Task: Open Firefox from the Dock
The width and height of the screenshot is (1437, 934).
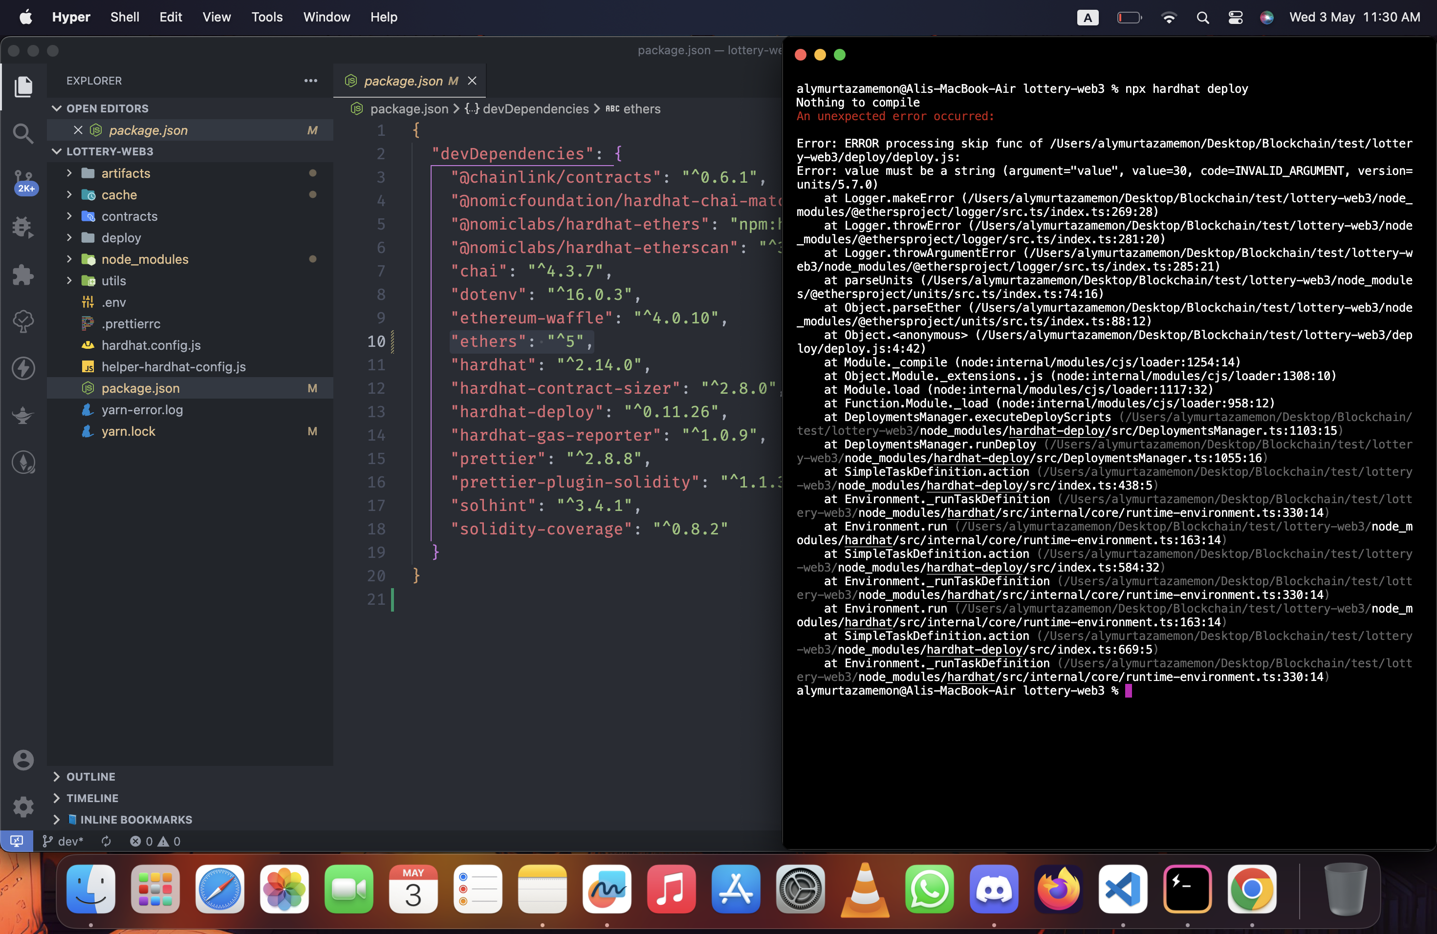Action: coord(1058,889)
